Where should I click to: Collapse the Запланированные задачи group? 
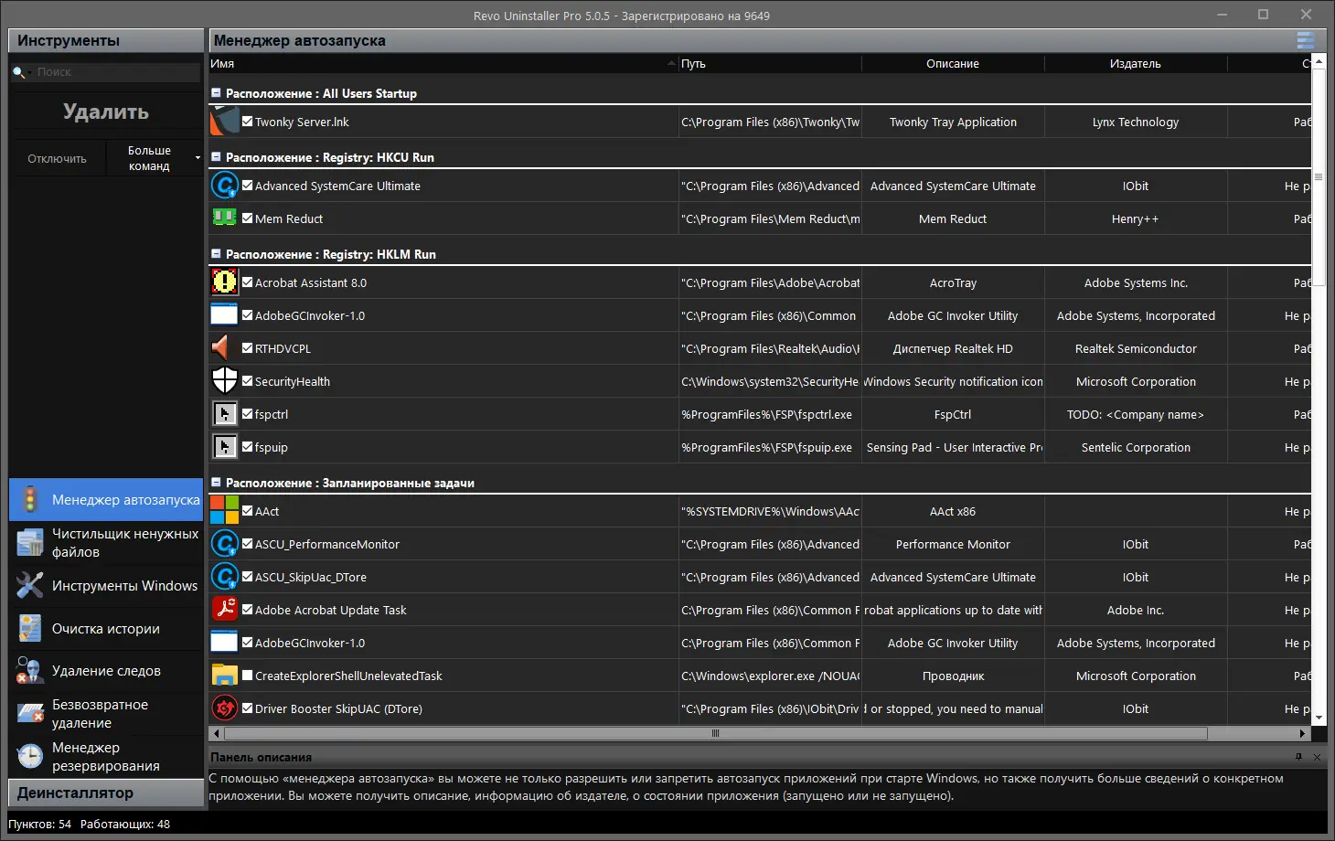pos(216,483)
